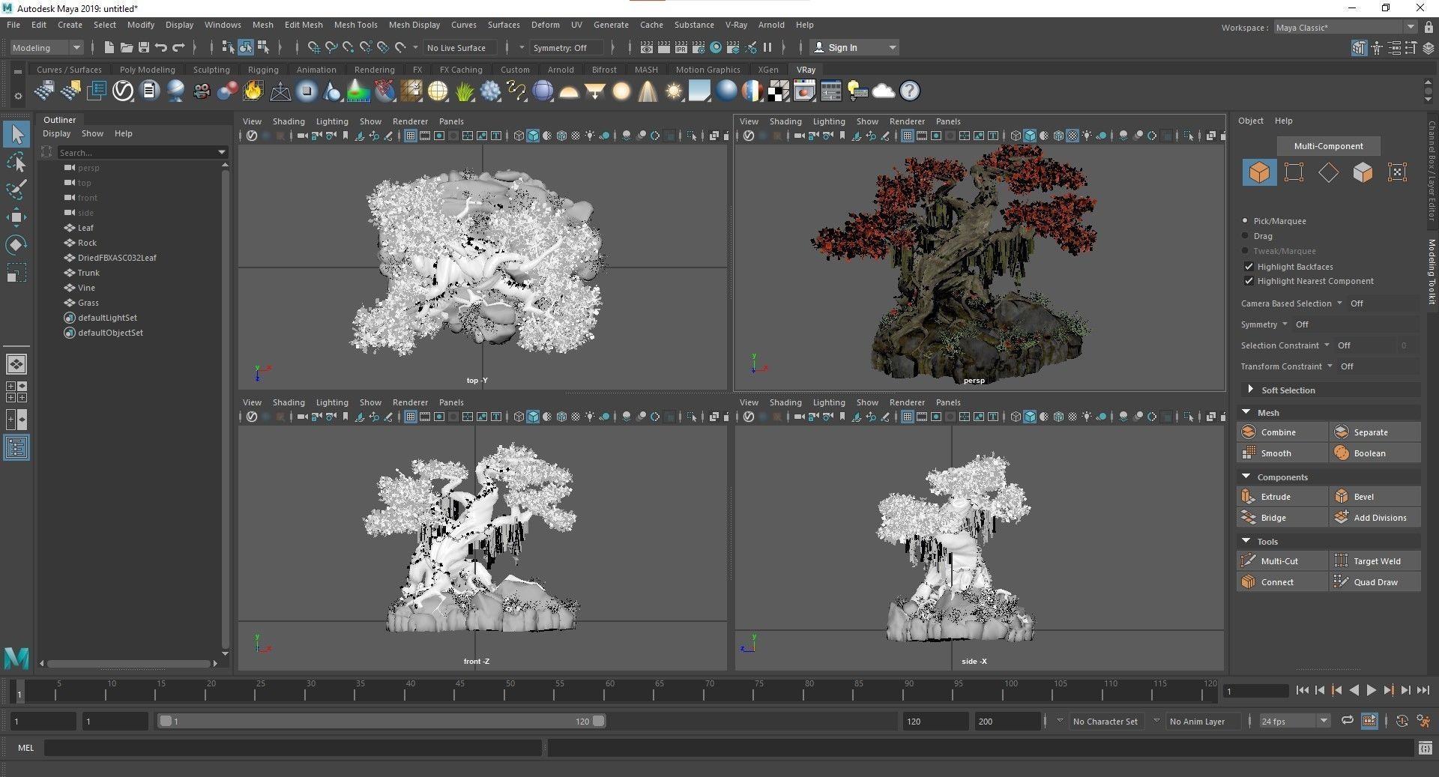This screenshot has width=1439, height=777.
Task: Click the Outliner search field
Action: pos(142,152)
